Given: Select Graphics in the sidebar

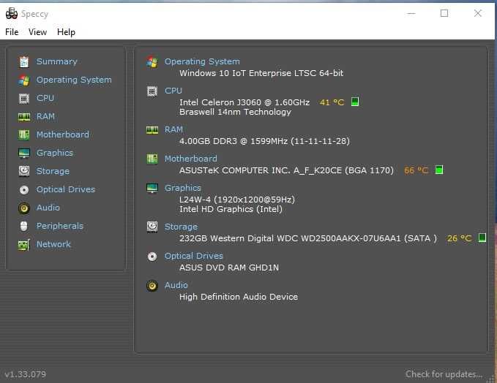Looking at the screenshot, I should [54, 153].
